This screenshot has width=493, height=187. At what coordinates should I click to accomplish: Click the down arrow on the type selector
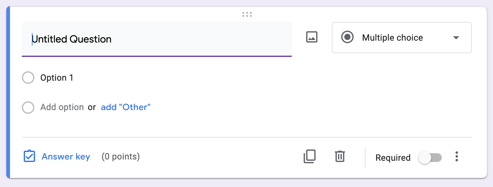click(456, 38)
